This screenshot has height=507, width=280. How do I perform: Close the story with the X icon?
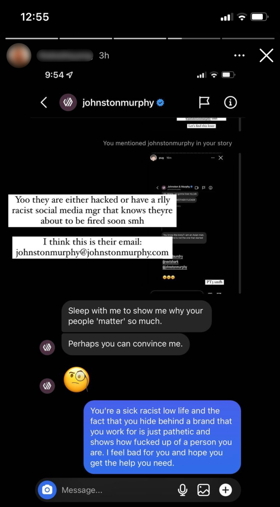coord(266,55)
